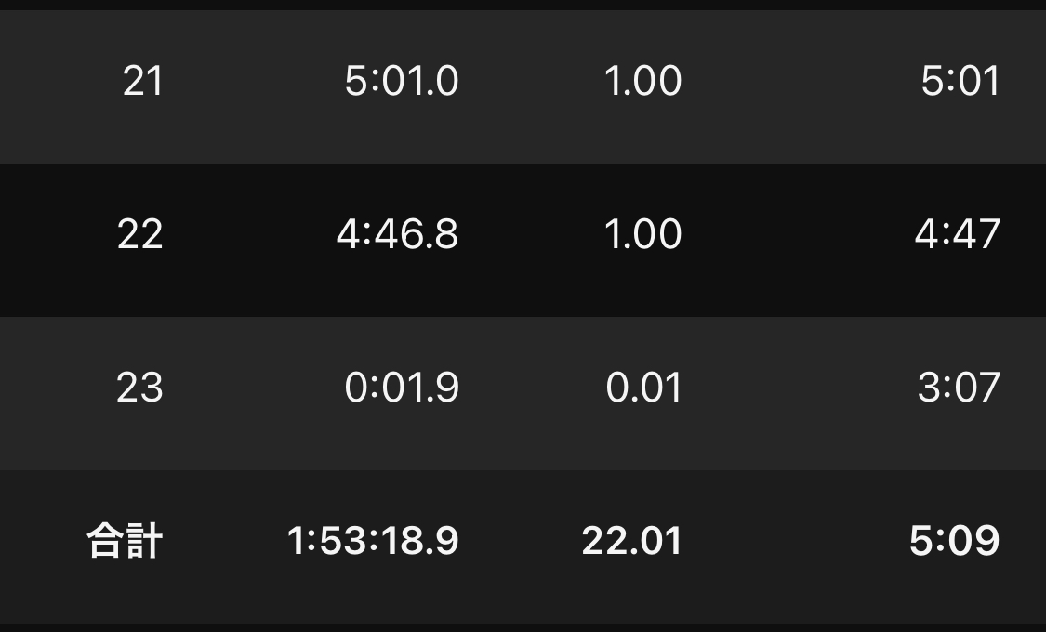Screen dimensions: 1046x632
Task: Click empty area right of lap 23 distance
Action: tap(801, 388)
